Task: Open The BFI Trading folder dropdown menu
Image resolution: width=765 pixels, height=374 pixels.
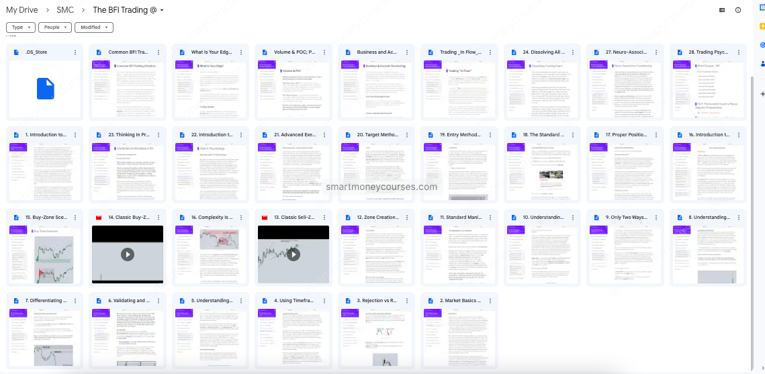Action: click(162, 11)
